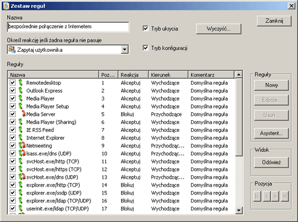Click the Przychodzące direction of Media Server
This screenshot has height=222, width=298.
click(166, 114)
